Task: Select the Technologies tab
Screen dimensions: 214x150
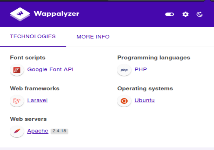Action: point(33,37)
